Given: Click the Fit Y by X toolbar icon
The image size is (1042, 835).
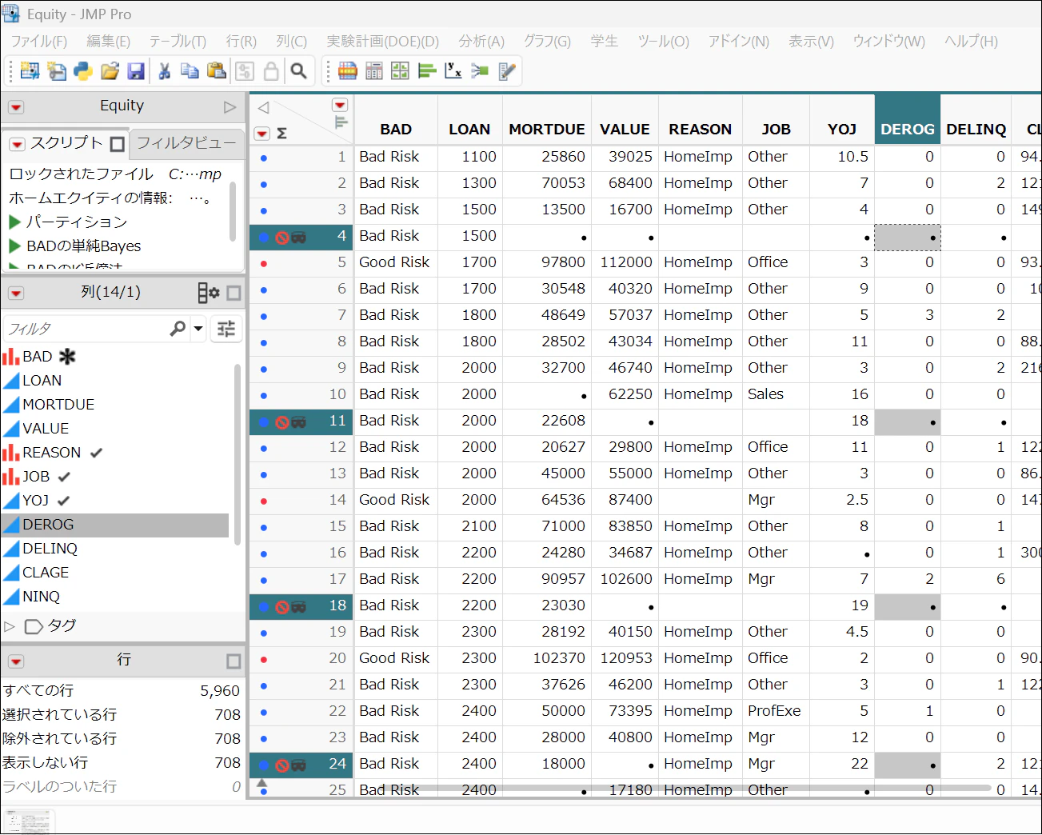Looking at the screenshot, I should click(453, 71).
